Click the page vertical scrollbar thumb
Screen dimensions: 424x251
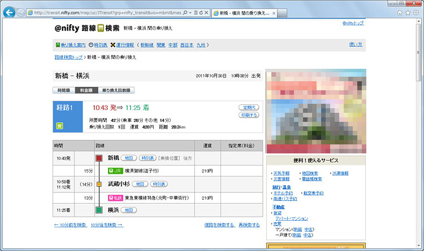(x=419, y=52)
